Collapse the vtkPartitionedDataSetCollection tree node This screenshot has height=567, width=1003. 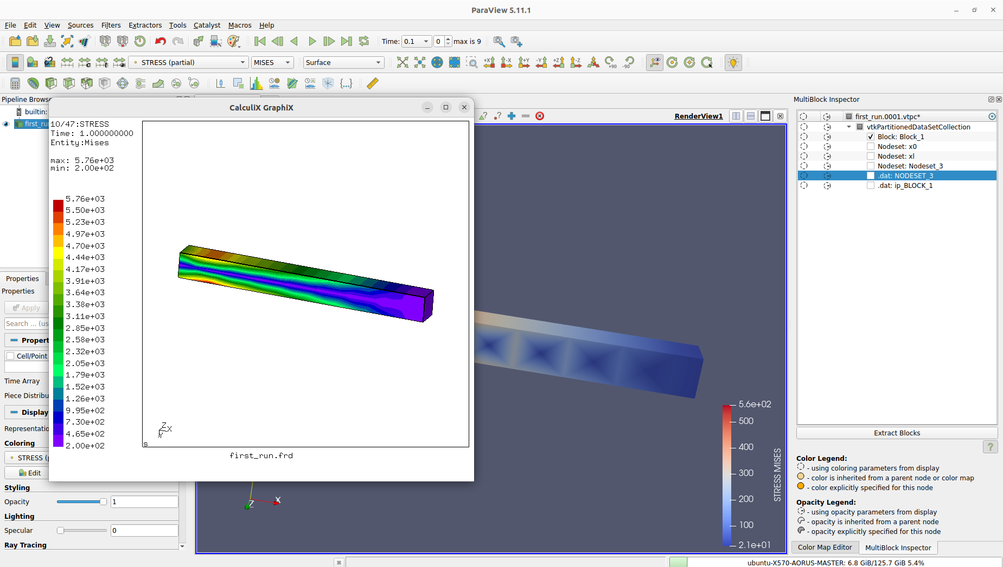849,127
